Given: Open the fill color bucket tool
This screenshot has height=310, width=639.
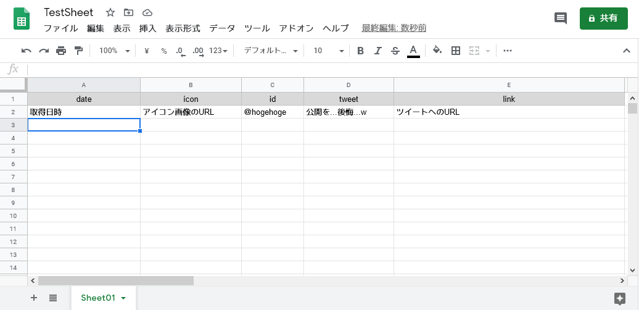Looking at the screenshot, I should [437, 51].
